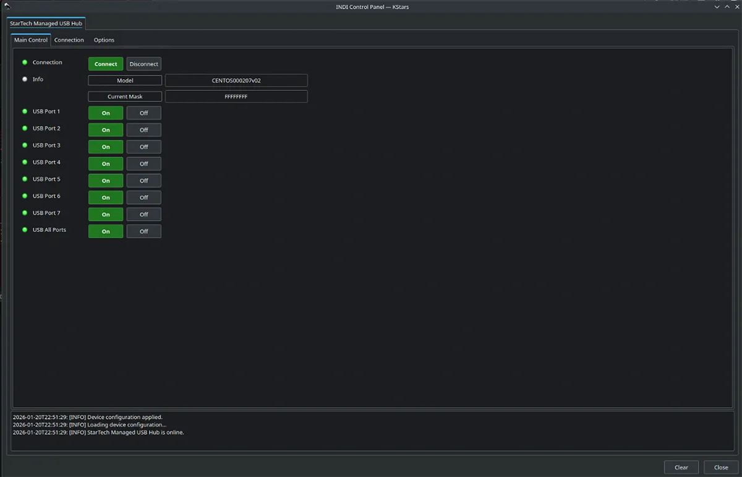Click the USB Port 1 status LED
Screen dimensions: 742x477
25,111
